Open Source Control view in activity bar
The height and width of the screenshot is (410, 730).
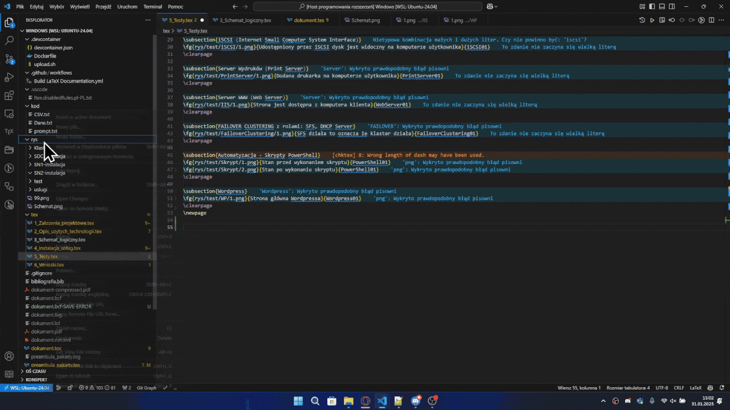[9, 59]
